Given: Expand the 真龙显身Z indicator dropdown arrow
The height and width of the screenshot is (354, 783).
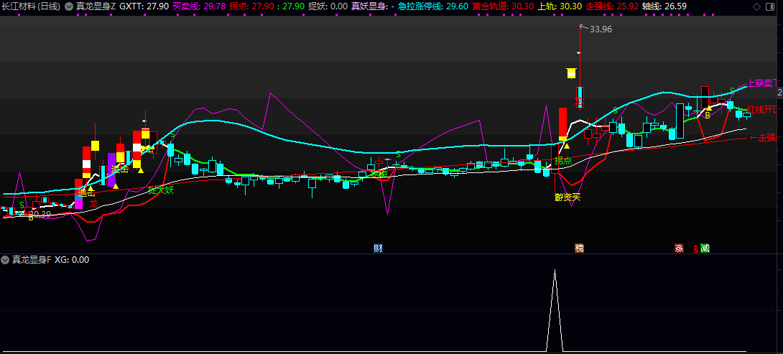Looking at the screenshot, I should pos(68,6).
